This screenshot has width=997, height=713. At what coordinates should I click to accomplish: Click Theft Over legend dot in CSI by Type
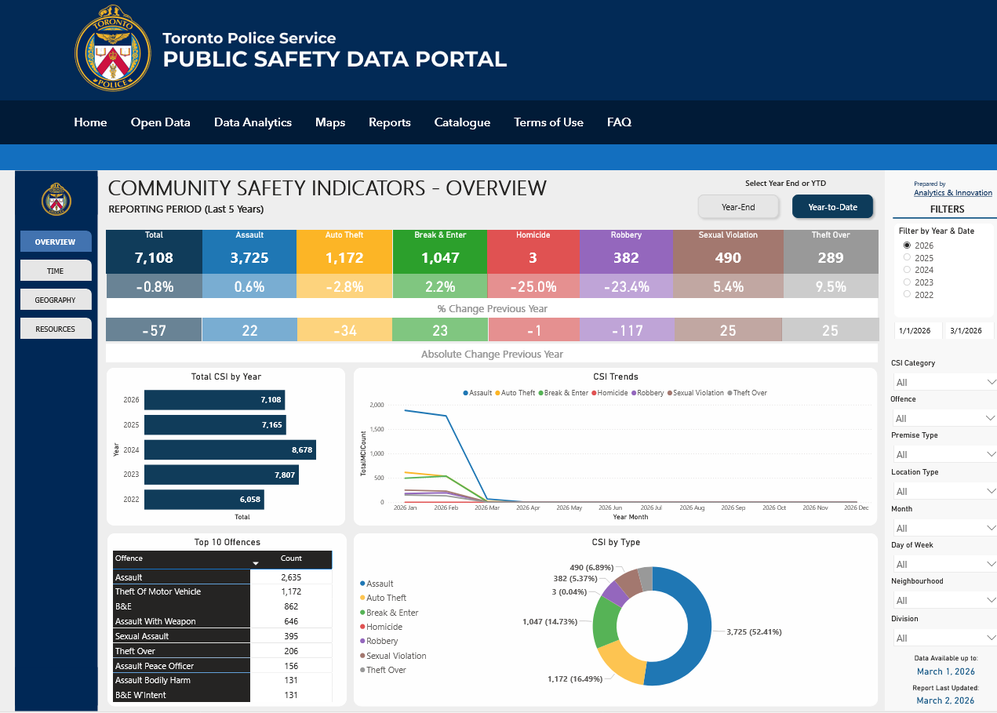tap(362, 670)
